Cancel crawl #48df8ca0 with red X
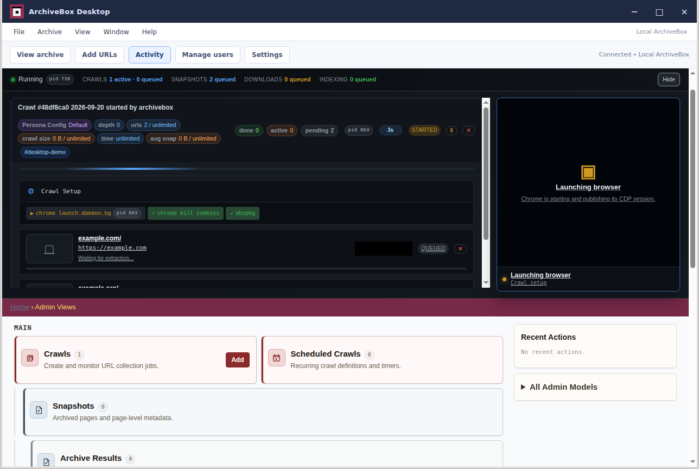The height and width of the screenshot is (469, 699). click(469, 130)
